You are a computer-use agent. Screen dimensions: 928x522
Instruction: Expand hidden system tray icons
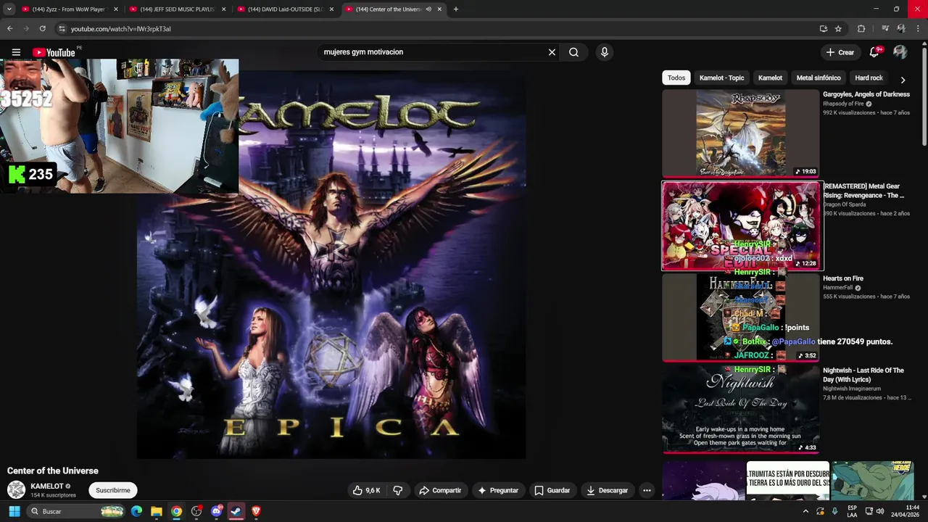pyautogui.click(x=805, y=511)
